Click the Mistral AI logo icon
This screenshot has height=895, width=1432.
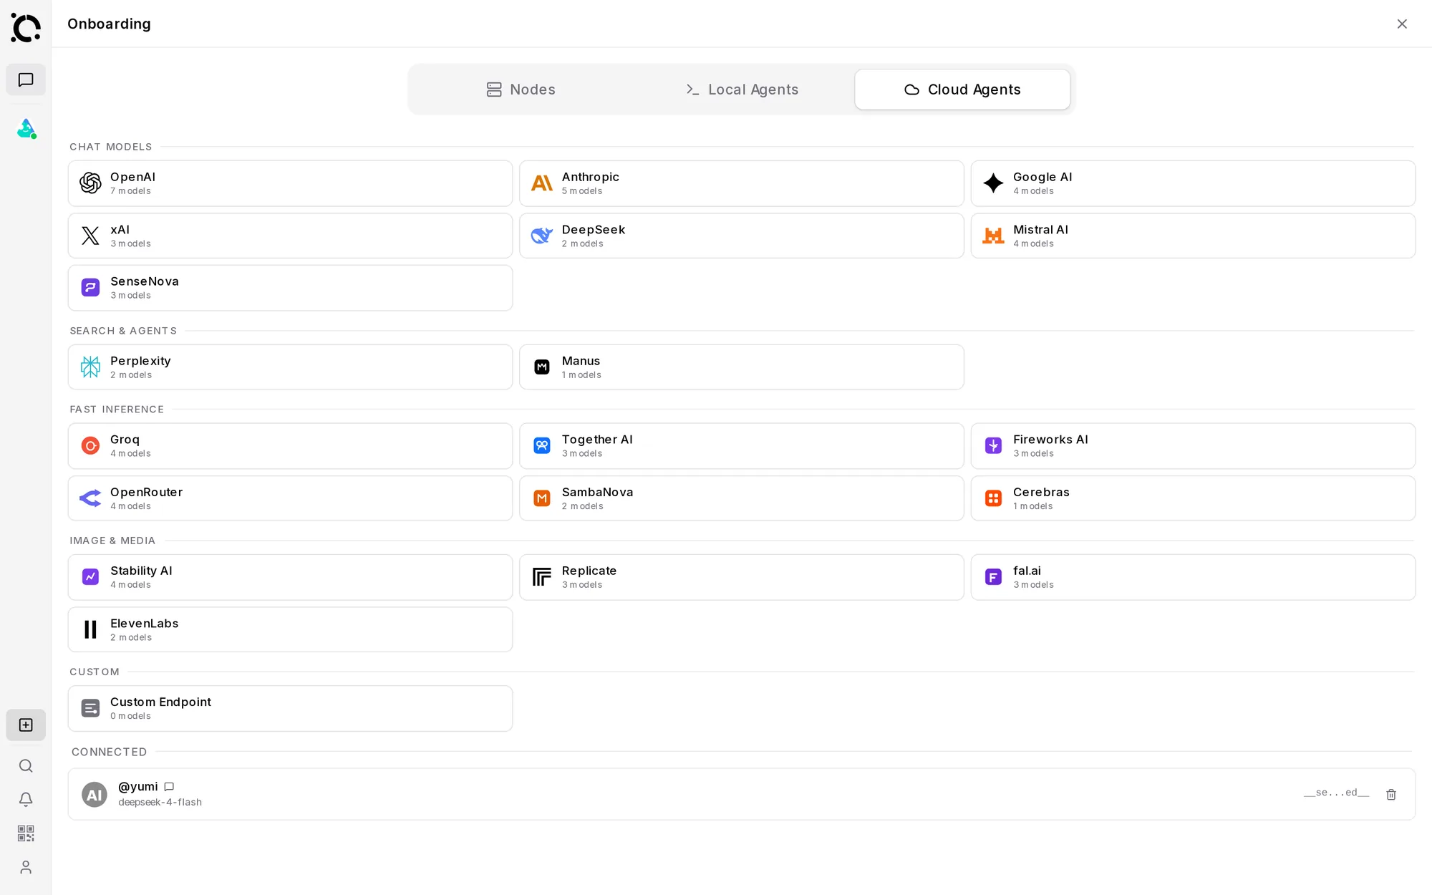tap(993, 236)
